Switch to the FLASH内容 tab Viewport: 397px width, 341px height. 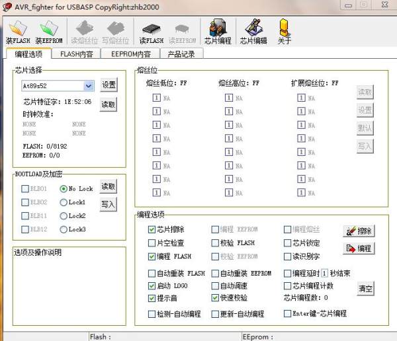[76, 54]
